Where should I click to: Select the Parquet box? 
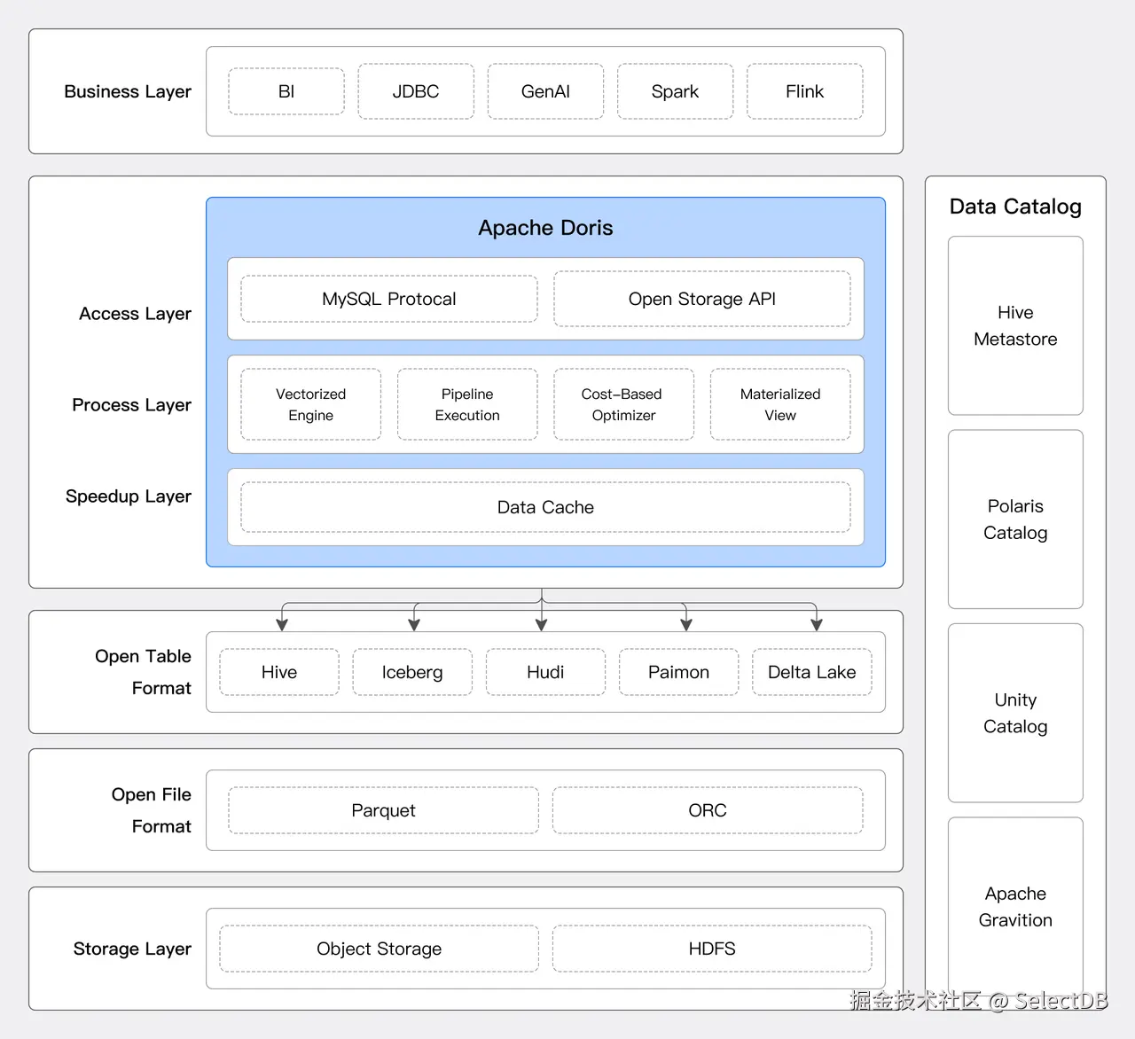click(x=383, y=810)
